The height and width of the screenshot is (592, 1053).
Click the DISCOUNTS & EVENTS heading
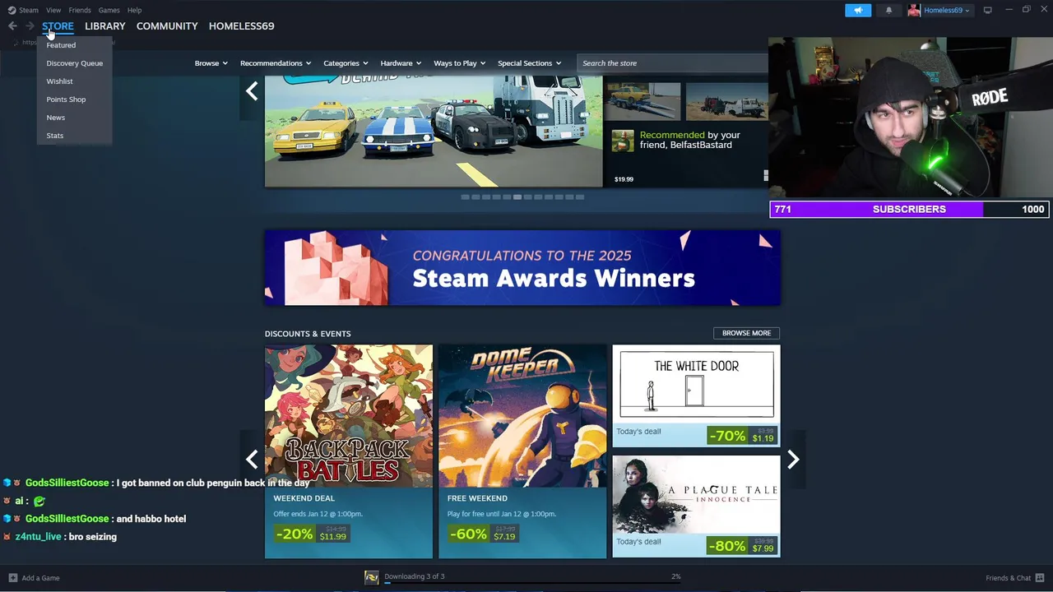pyautogui.click(x=308, y=334)
